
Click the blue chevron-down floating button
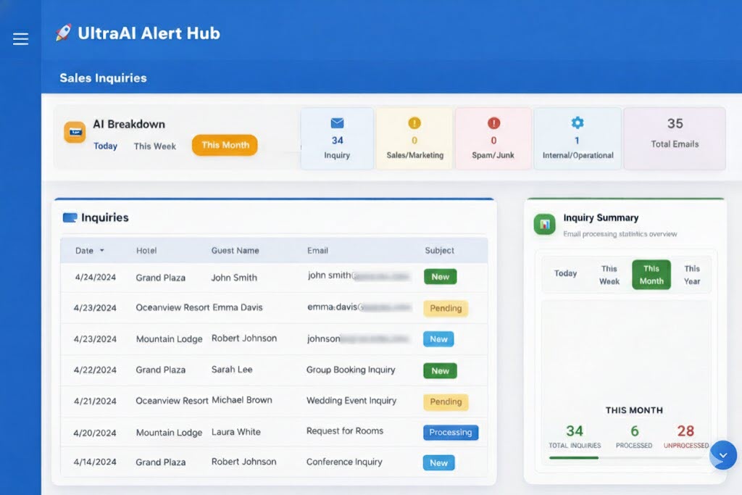(722, 454)
